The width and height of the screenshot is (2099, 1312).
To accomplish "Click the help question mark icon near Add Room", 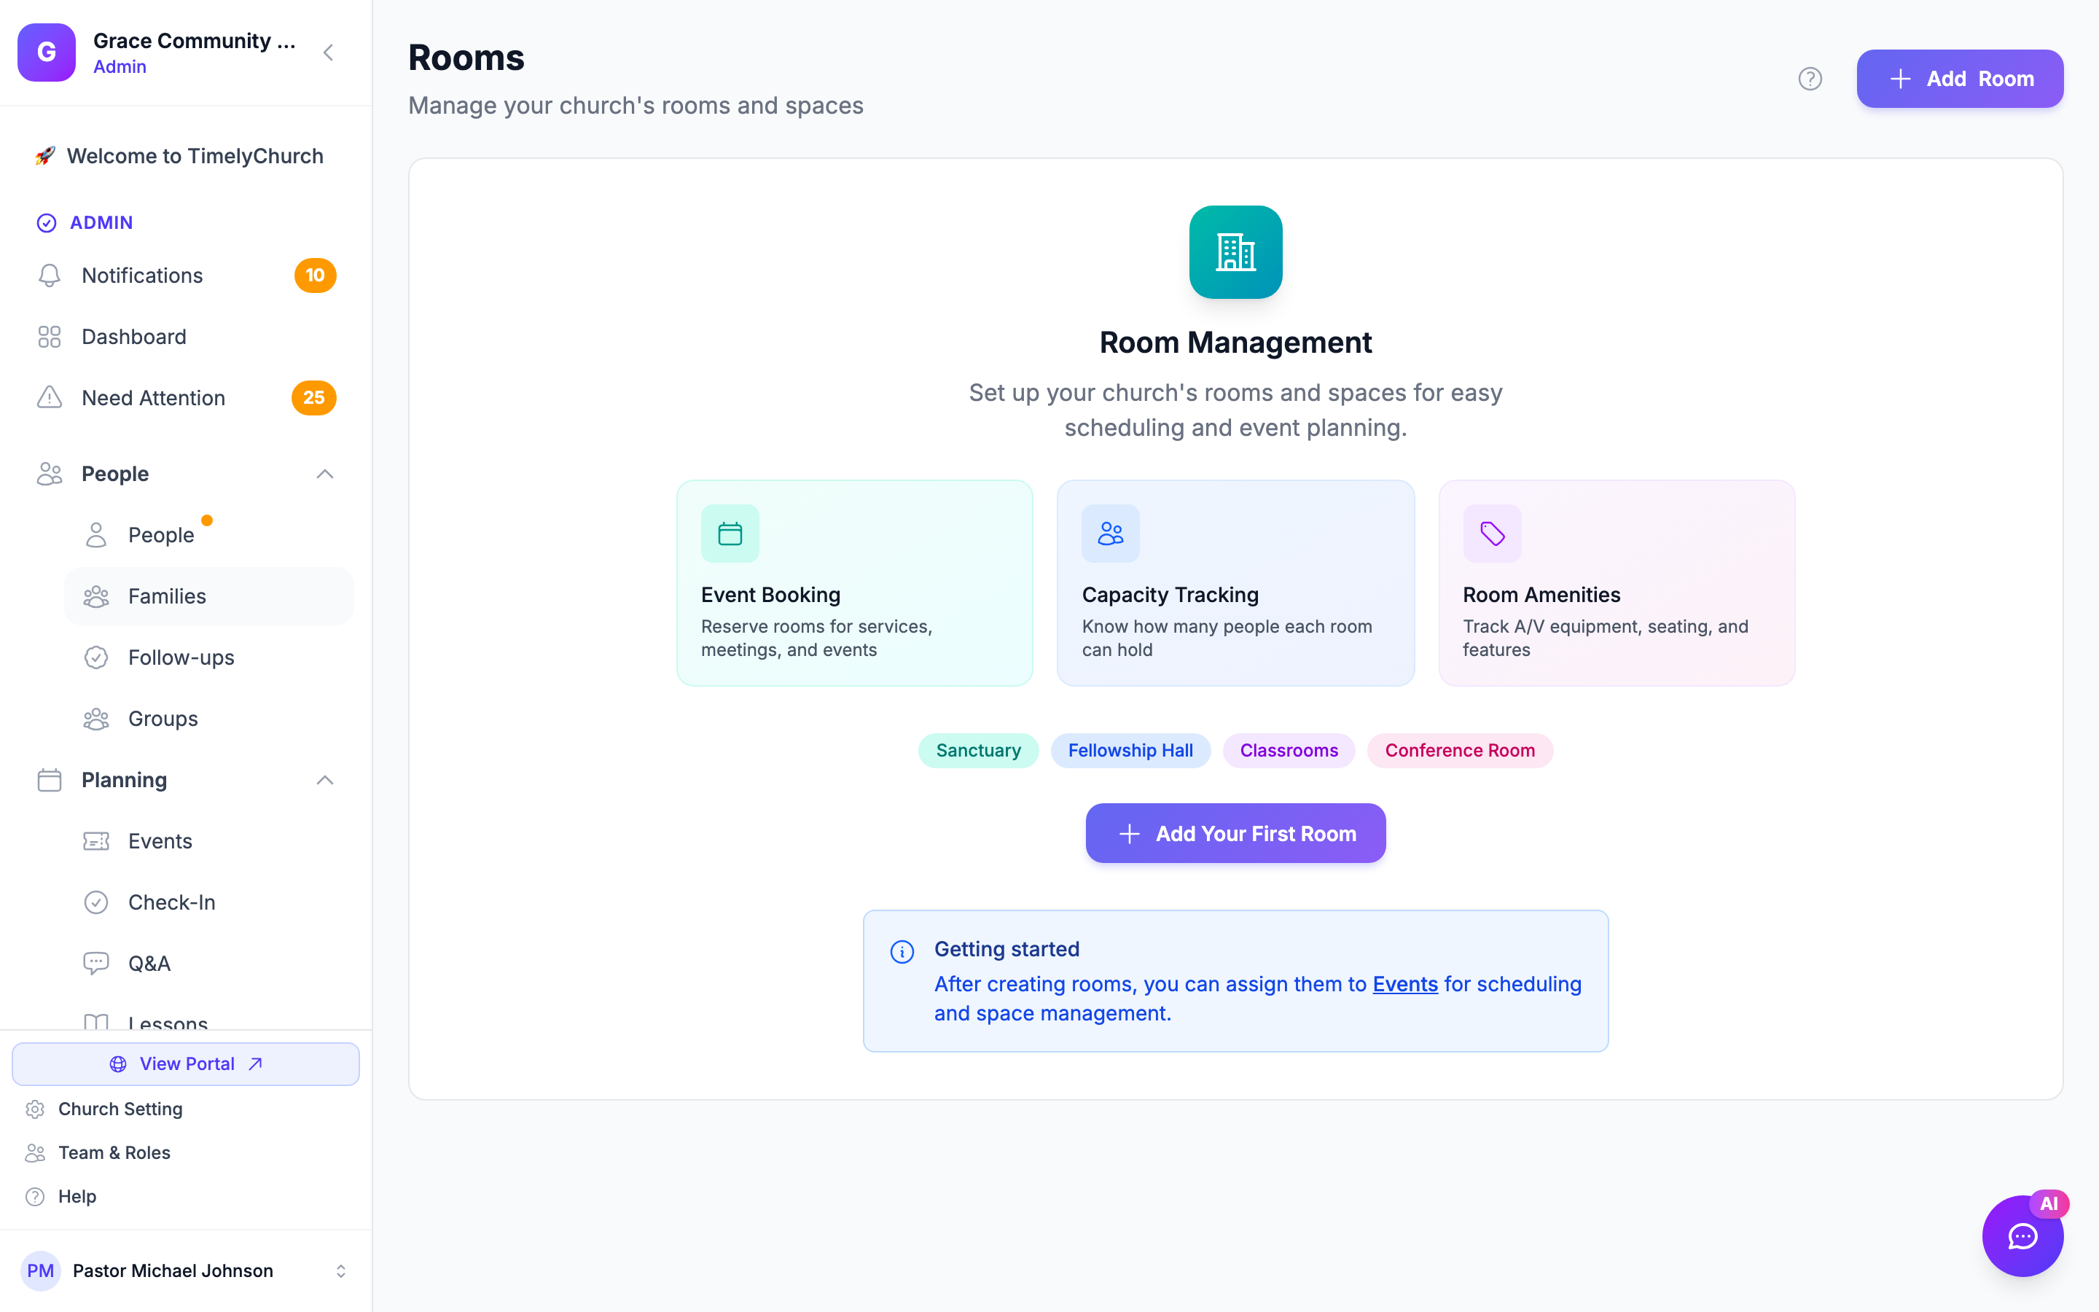I will [x=1810, y=79].
